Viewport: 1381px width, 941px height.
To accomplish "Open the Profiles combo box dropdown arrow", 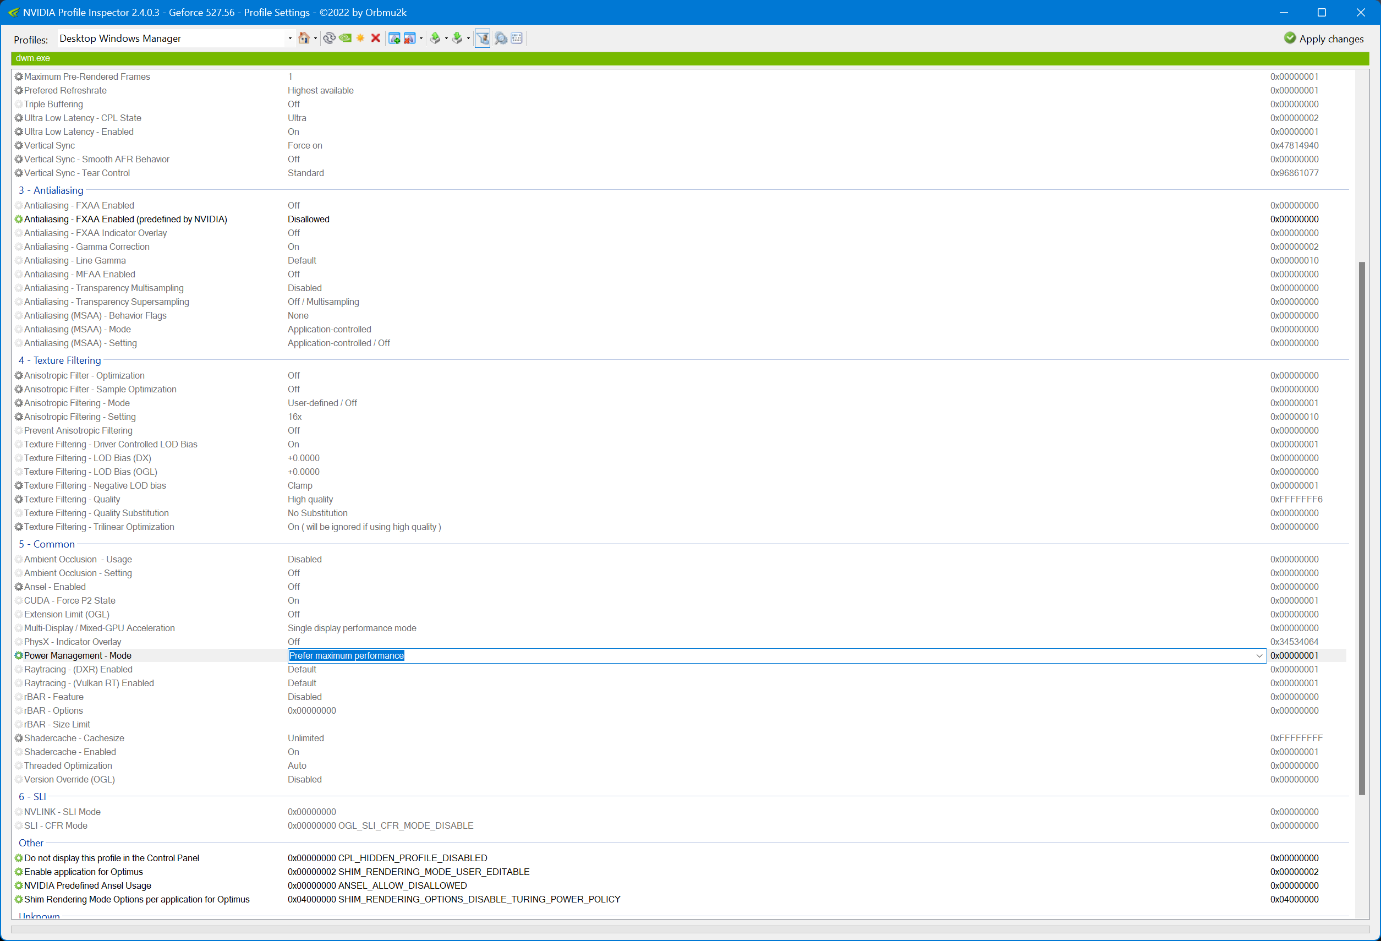I will click(290, 39).
